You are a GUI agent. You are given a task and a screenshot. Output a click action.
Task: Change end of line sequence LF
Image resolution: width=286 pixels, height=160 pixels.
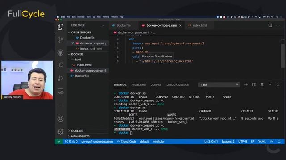[x=252, y=141]
